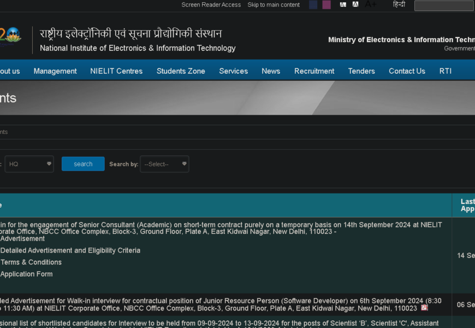Open the NIELIT Centres menu
475x328 pixels.
point(116,71)
